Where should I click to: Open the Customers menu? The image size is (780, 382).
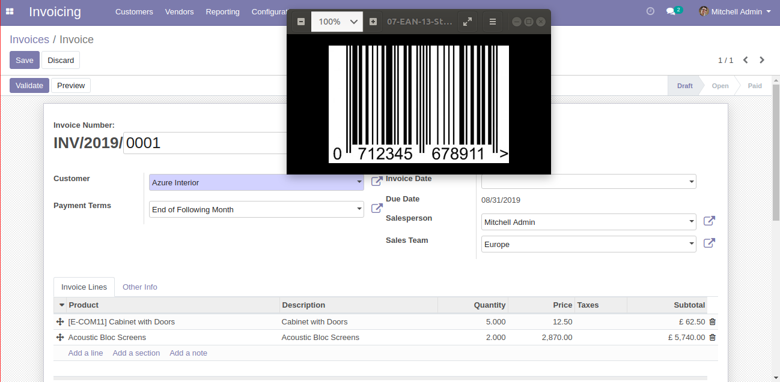134,11
